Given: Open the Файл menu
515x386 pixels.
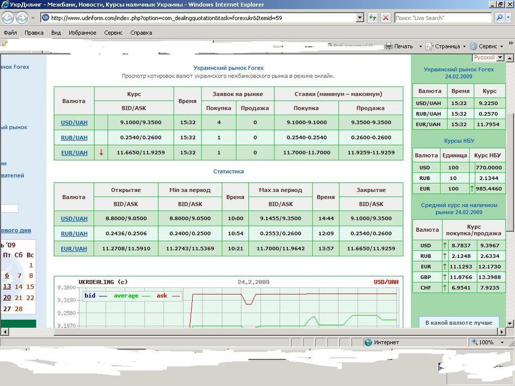Looking at the screenshot, I should pyautogui.click(x=10, y=32).
